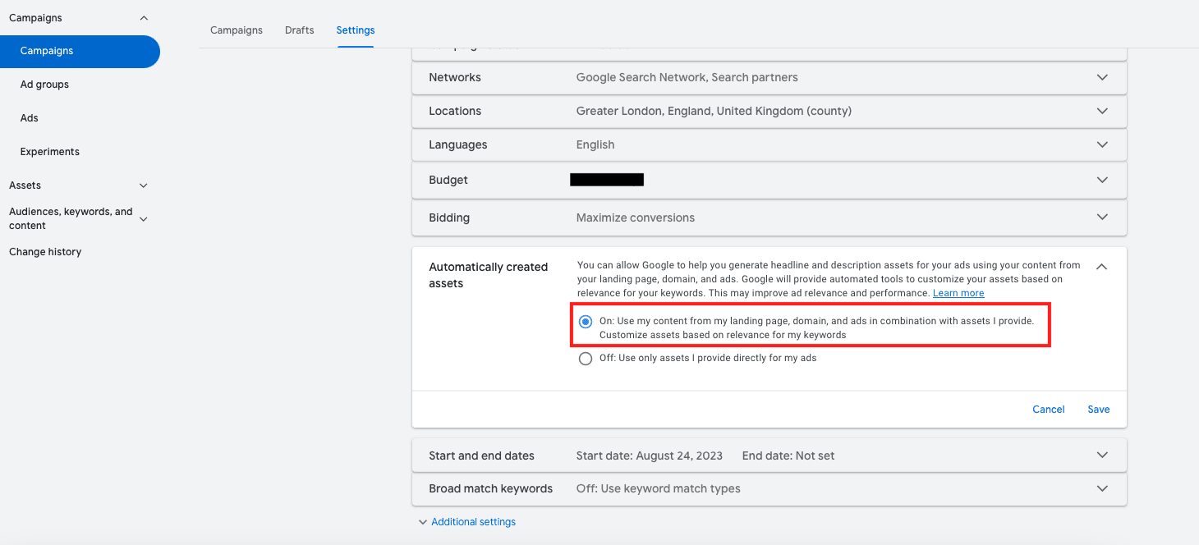This screenshot has height=545, width=1199.
Task: Expand the Start and end dates row
Action: pos(1101,456)
